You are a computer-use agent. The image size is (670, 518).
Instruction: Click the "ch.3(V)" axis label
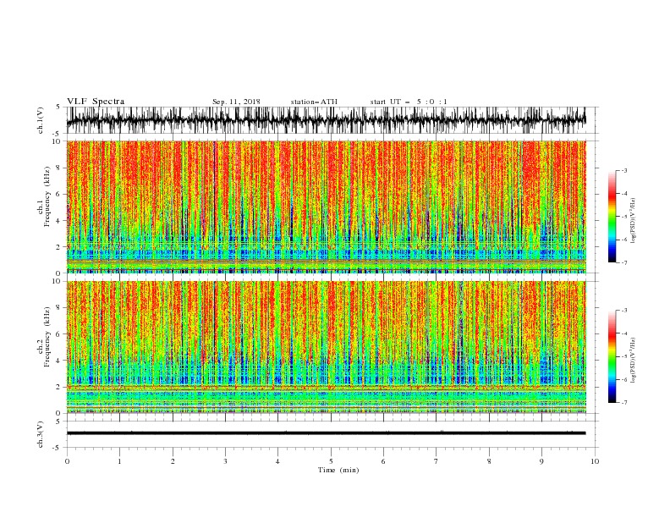tap(41, 434)
